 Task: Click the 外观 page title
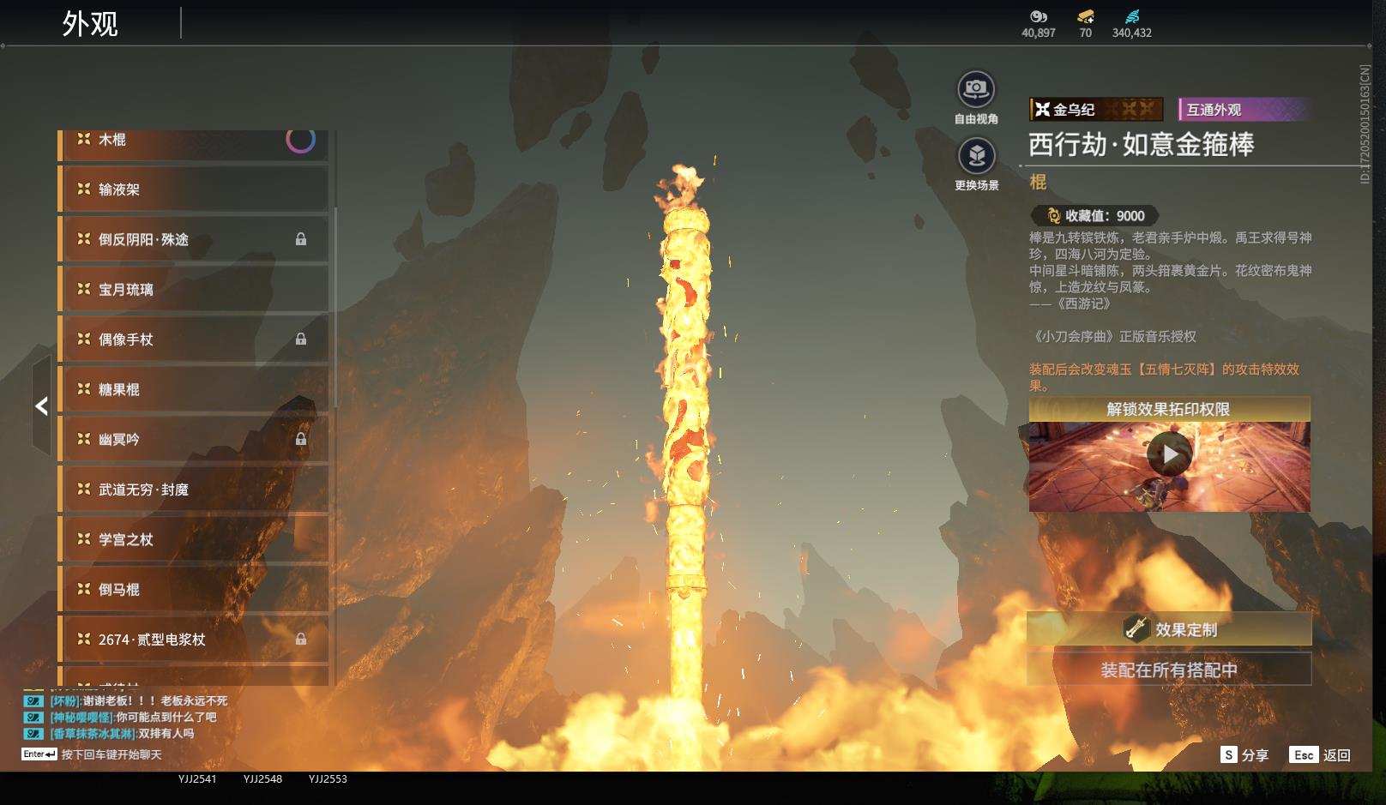click(90, 24)
